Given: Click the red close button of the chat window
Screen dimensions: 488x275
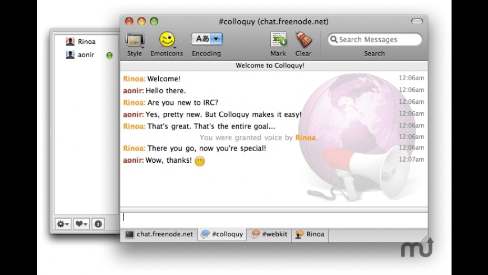Looking at the screenshot, I should coord(129,21).
